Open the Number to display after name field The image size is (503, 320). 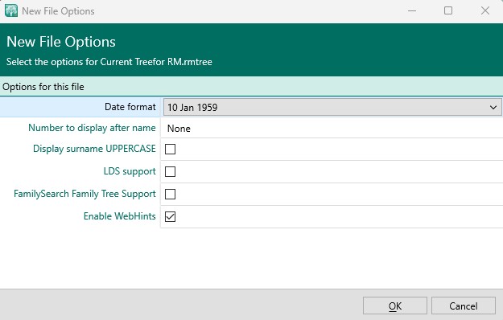click(x=332, y=128)
